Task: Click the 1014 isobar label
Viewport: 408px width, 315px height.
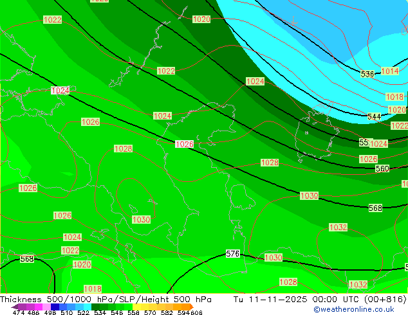Action: 390,71
